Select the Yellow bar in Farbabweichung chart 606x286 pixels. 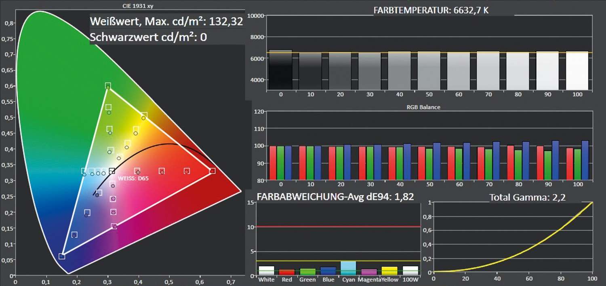pyautogui.click(x=389, y=271)
